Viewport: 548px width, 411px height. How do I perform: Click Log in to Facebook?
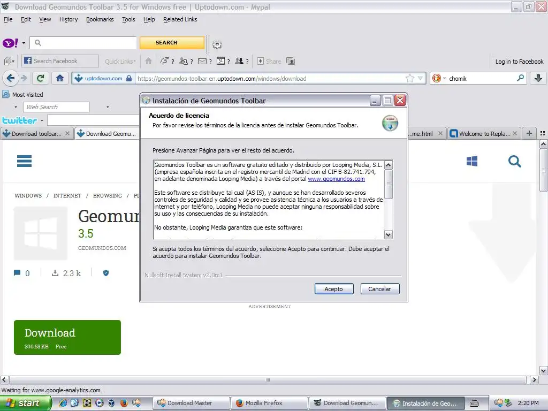tap(519, 62)
